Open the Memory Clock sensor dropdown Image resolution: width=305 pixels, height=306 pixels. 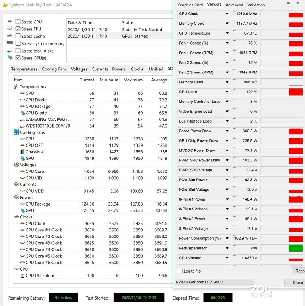[227, 24]
